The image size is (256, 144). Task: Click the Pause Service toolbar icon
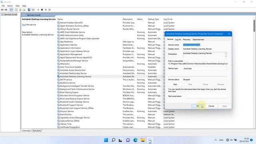click(x=46, y=10)
